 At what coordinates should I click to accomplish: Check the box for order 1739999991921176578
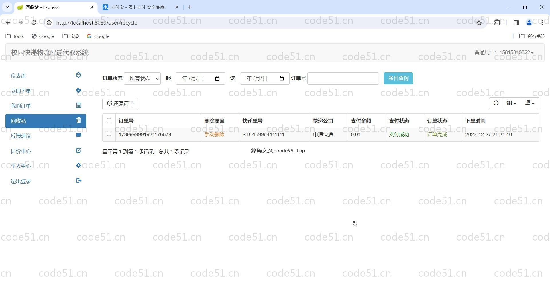coord(109,134)
